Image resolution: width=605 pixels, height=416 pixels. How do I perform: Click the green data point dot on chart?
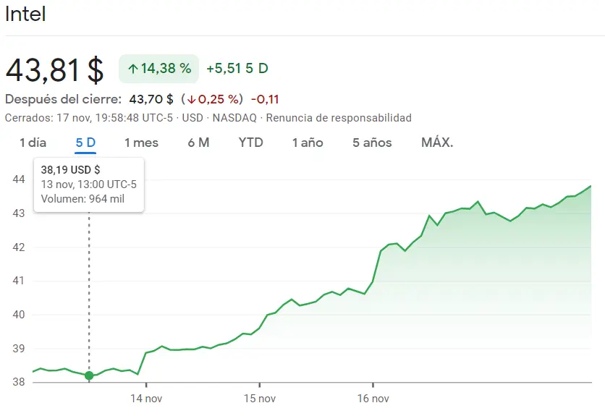[x=89, y=375]
